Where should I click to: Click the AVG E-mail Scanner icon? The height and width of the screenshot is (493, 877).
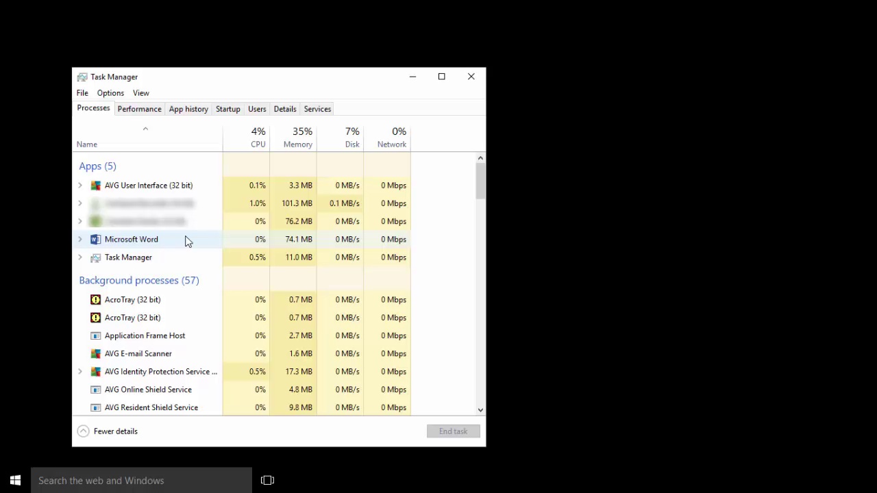96,354
